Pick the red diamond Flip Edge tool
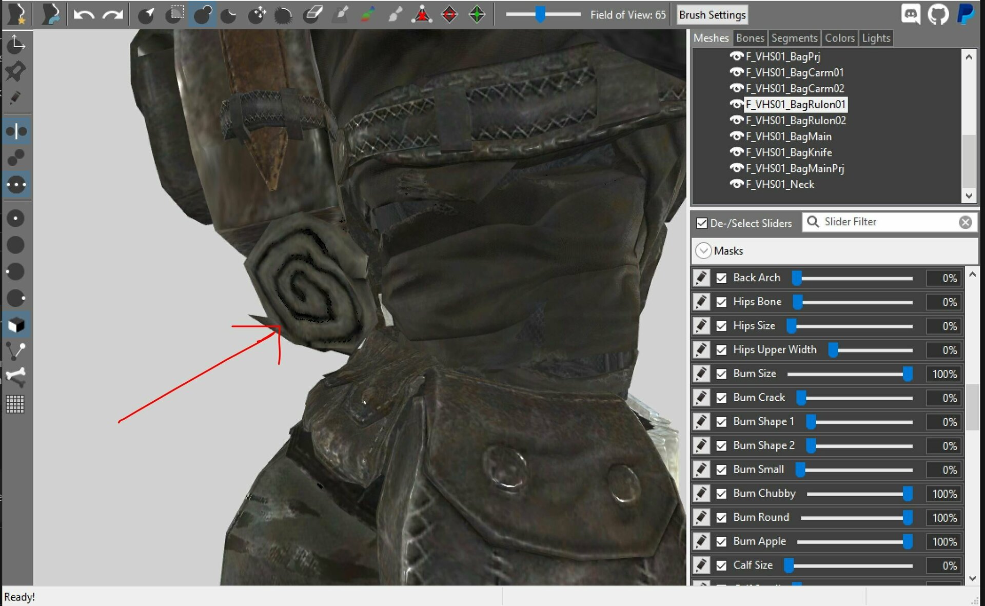 (x=449, y=14)
